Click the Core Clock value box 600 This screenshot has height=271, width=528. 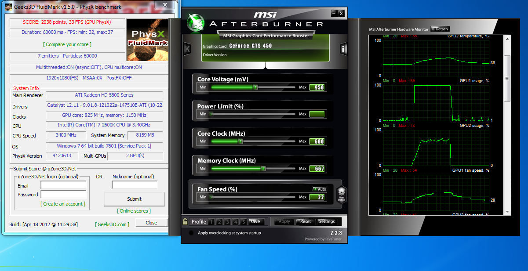pyautogui.click(x=317, y=141)
